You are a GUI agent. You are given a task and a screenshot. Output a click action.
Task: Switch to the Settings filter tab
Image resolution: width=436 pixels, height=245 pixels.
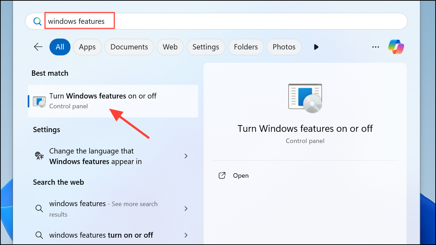206,47
